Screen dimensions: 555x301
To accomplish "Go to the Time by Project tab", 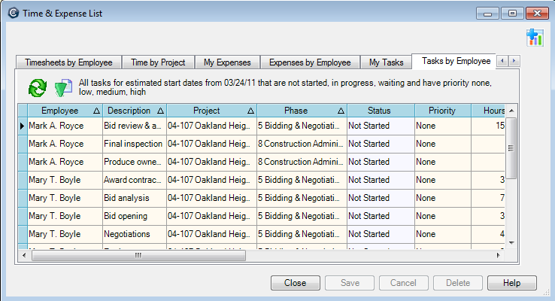I will [158, 62].
